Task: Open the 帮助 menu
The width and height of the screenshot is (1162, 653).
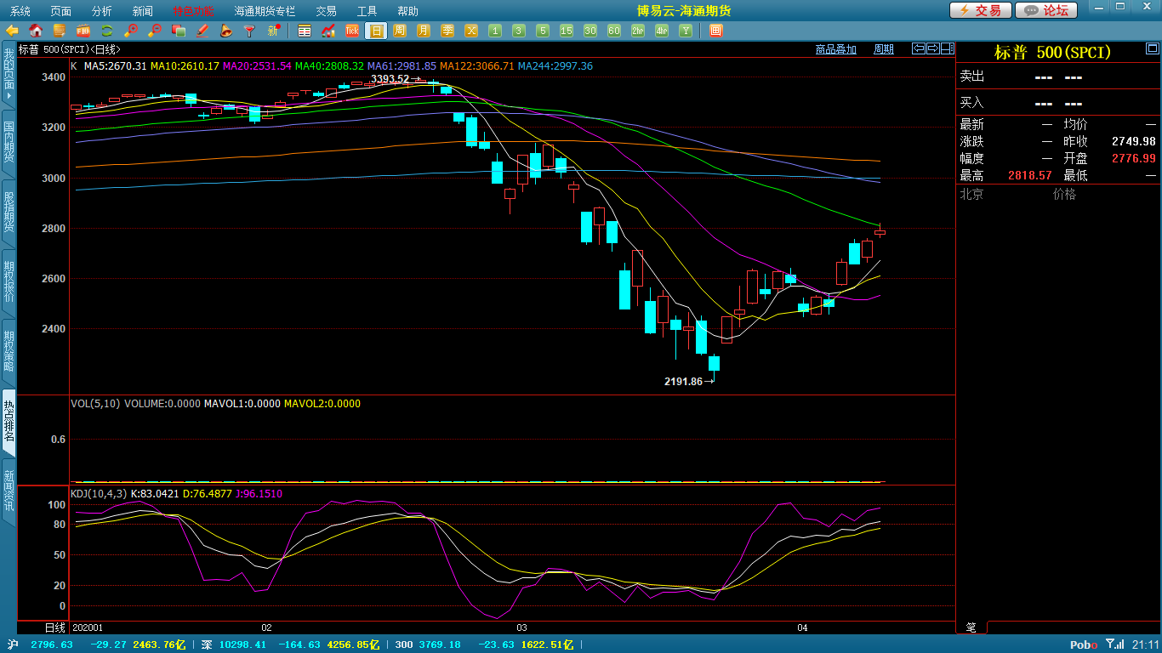Action: tap(407, 11)
